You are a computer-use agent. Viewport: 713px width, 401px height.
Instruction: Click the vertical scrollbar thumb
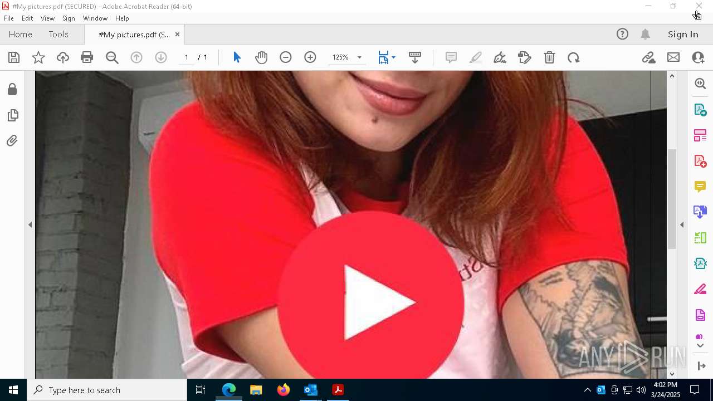(672, 199)
